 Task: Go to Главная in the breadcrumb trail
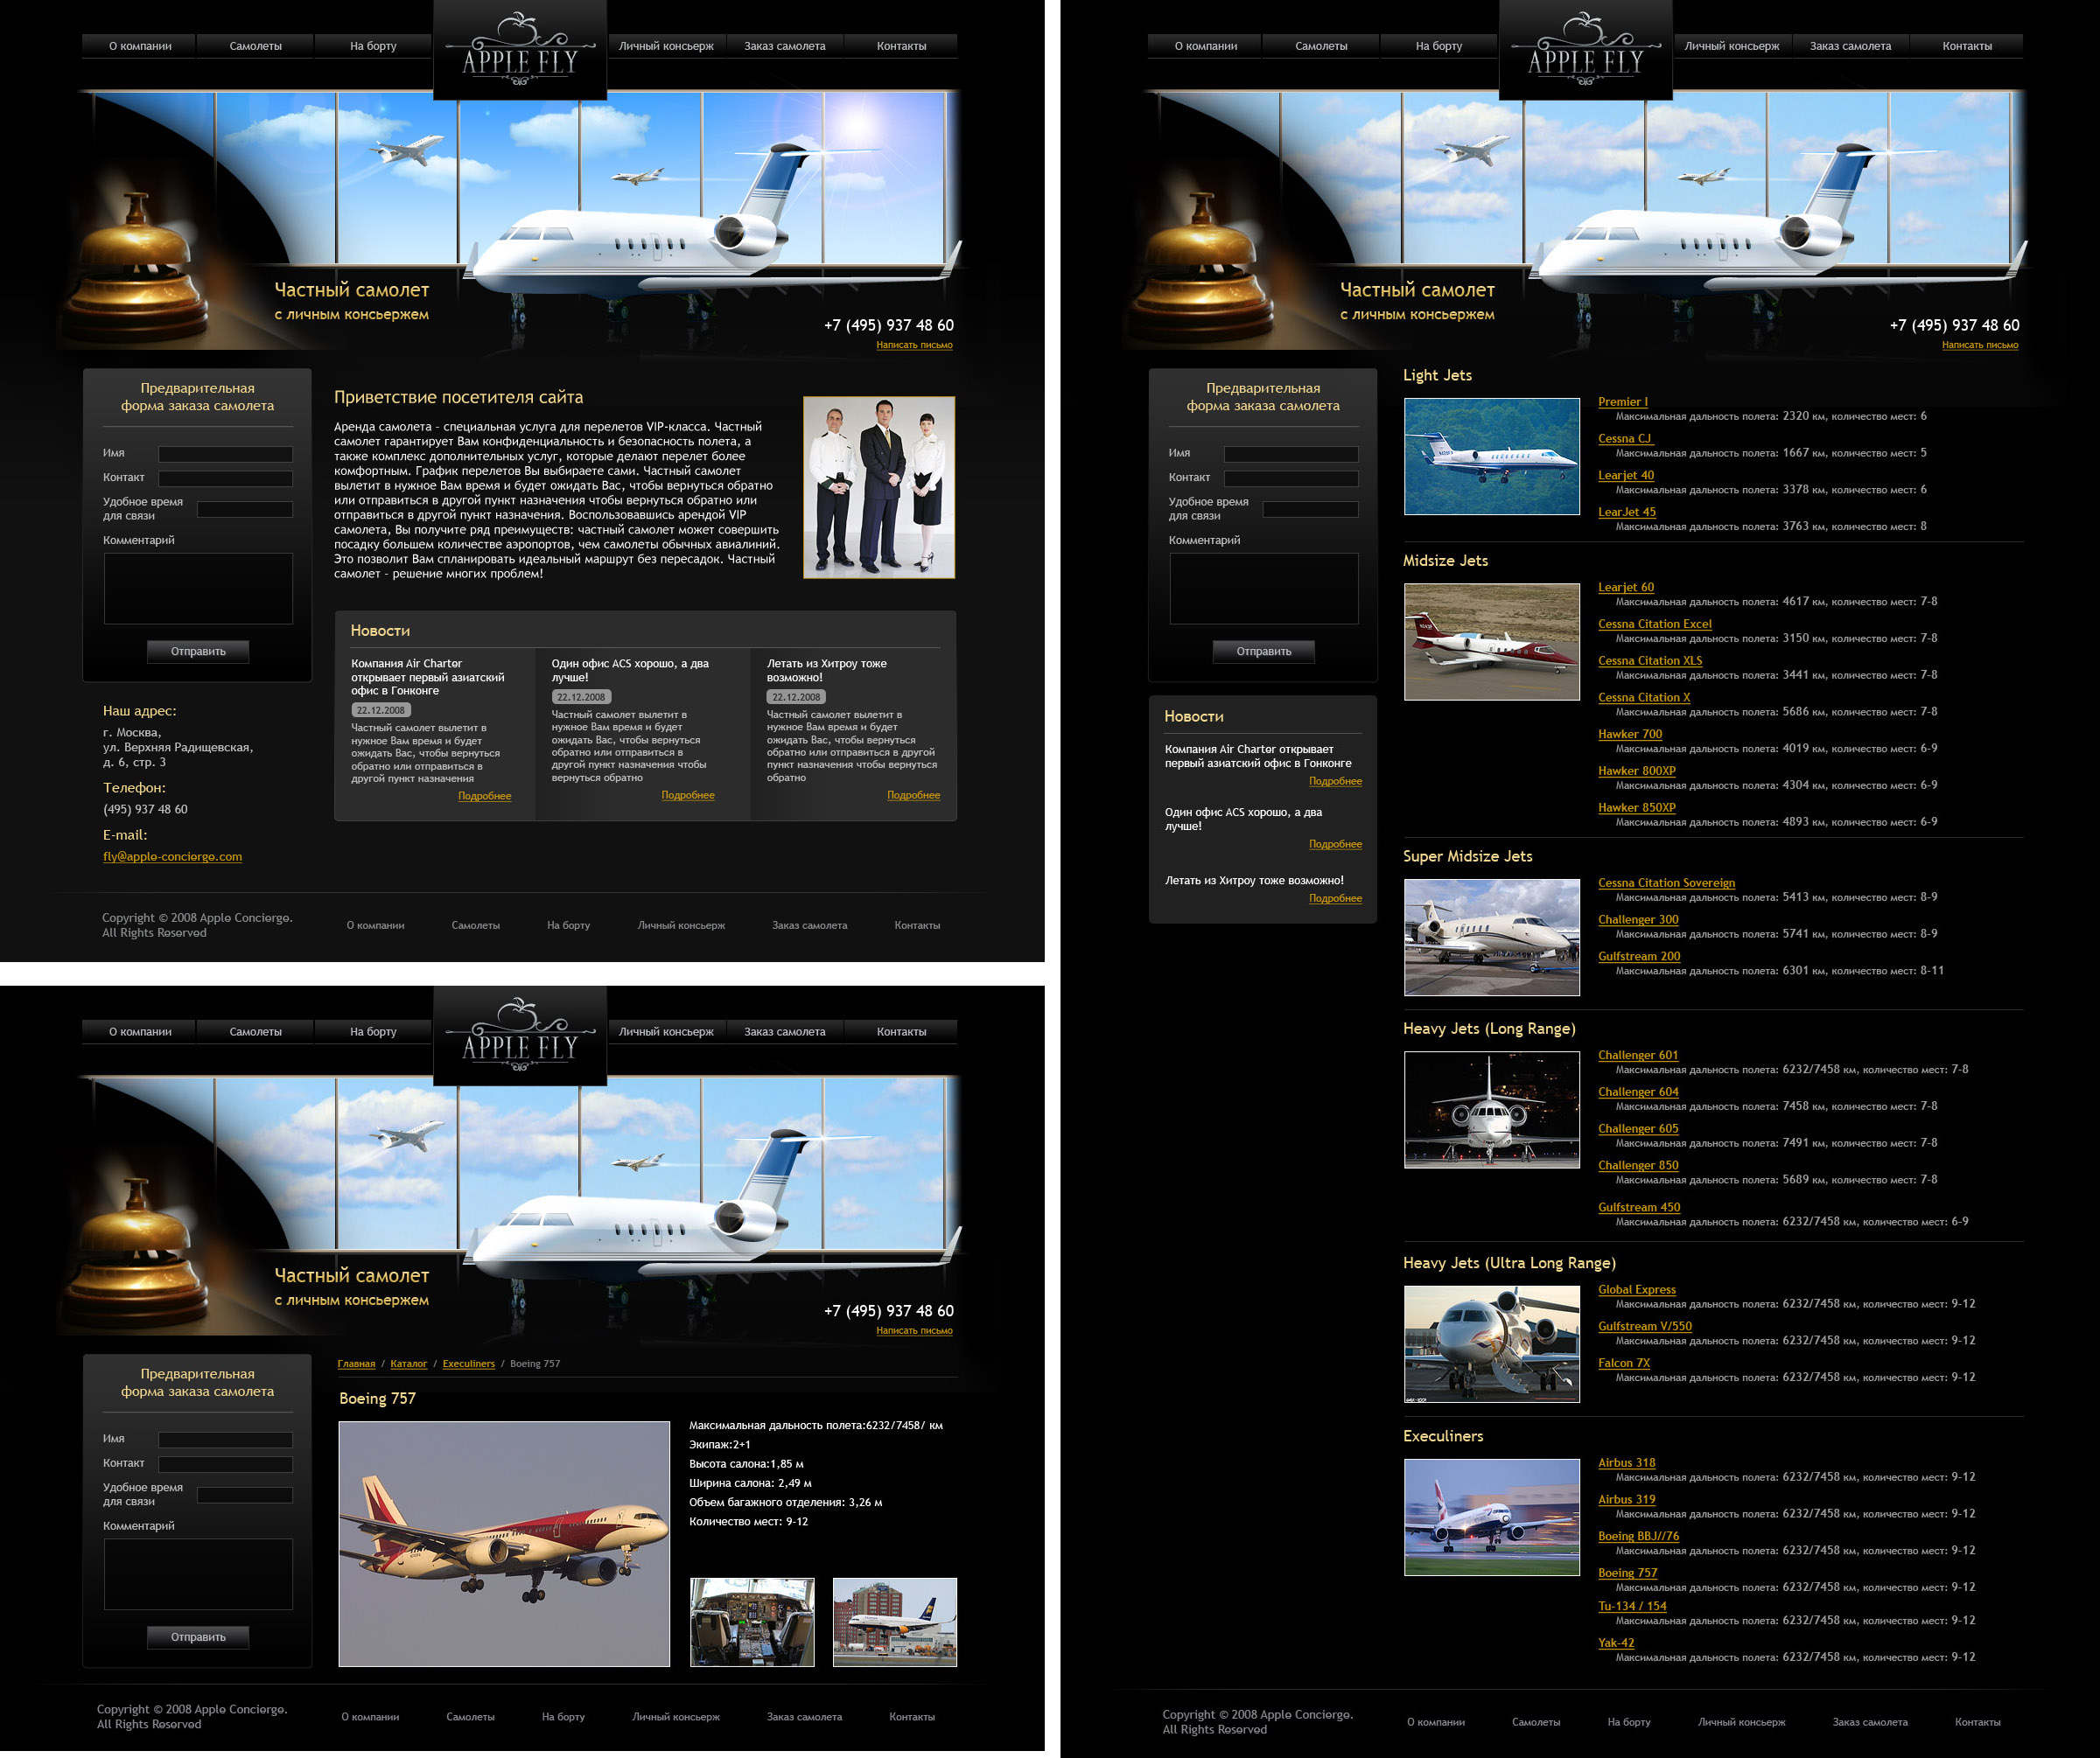pyautogui.click(x=356, y=1364)
